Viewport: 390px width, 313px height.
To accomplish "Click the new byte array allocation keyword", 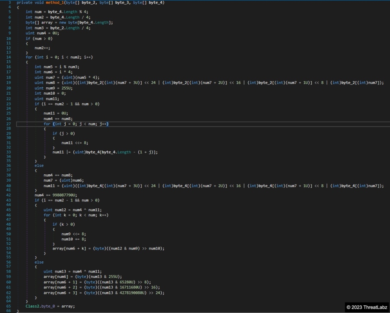I will [x=60, y=22].
